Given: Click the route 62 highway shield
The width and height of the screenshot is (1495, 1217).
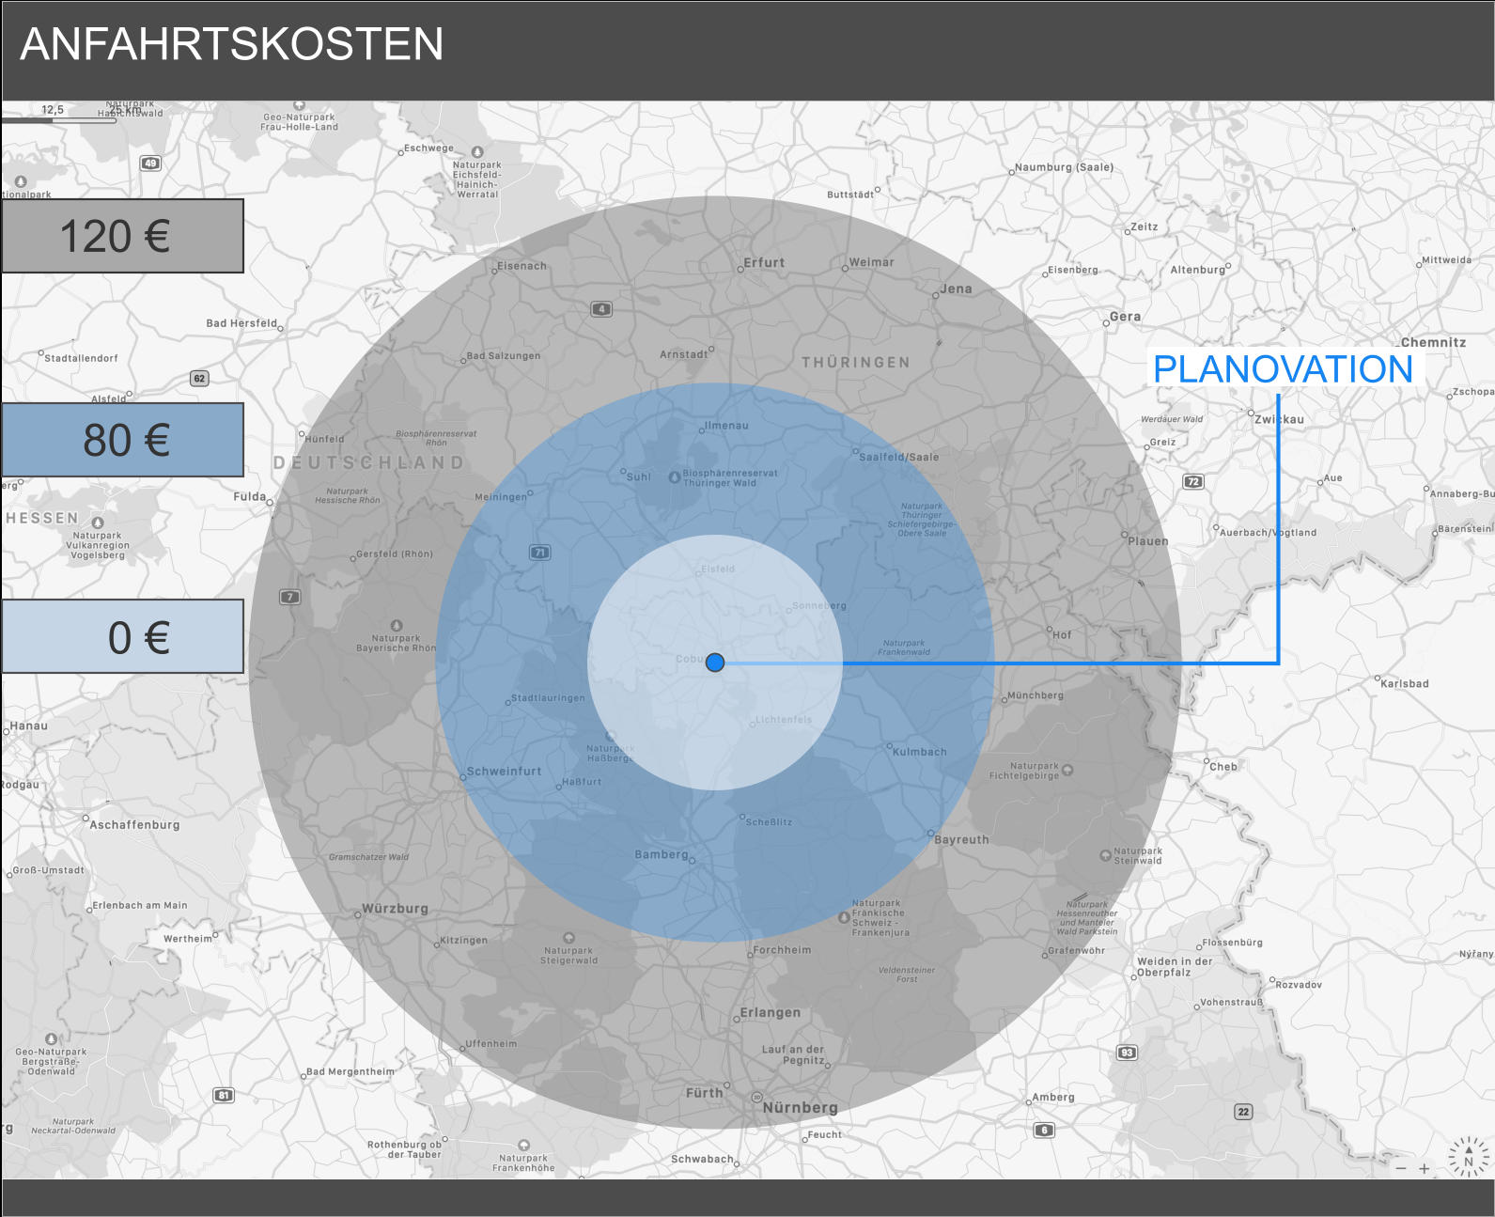Looking at the screenshot, I should pos(199,379).
